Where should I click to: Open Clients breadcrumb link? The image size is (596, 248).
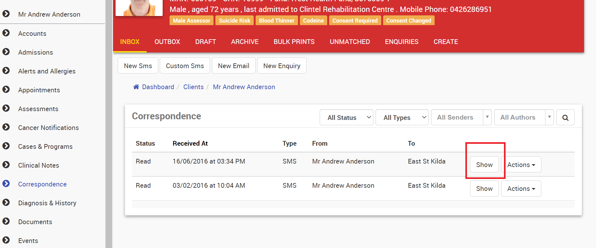[x=193, y=87]
